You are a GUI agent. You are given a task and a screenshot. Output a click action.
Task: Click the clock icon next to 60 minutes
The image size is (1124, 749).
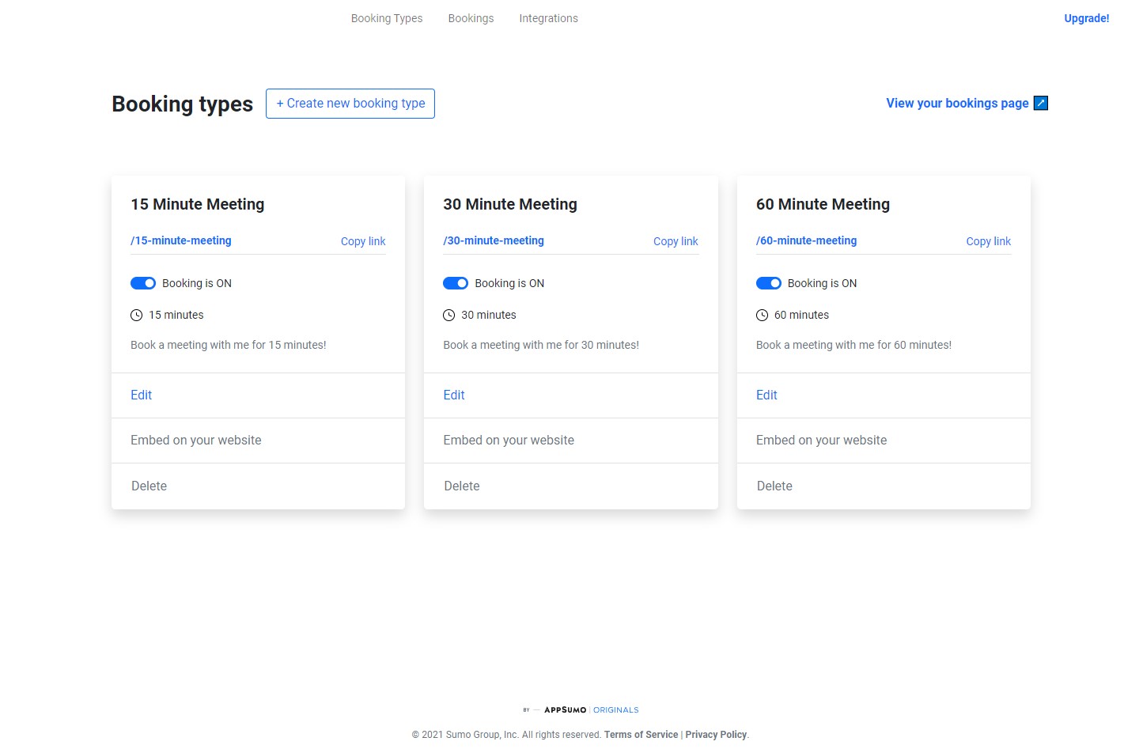tap(762, 315)
